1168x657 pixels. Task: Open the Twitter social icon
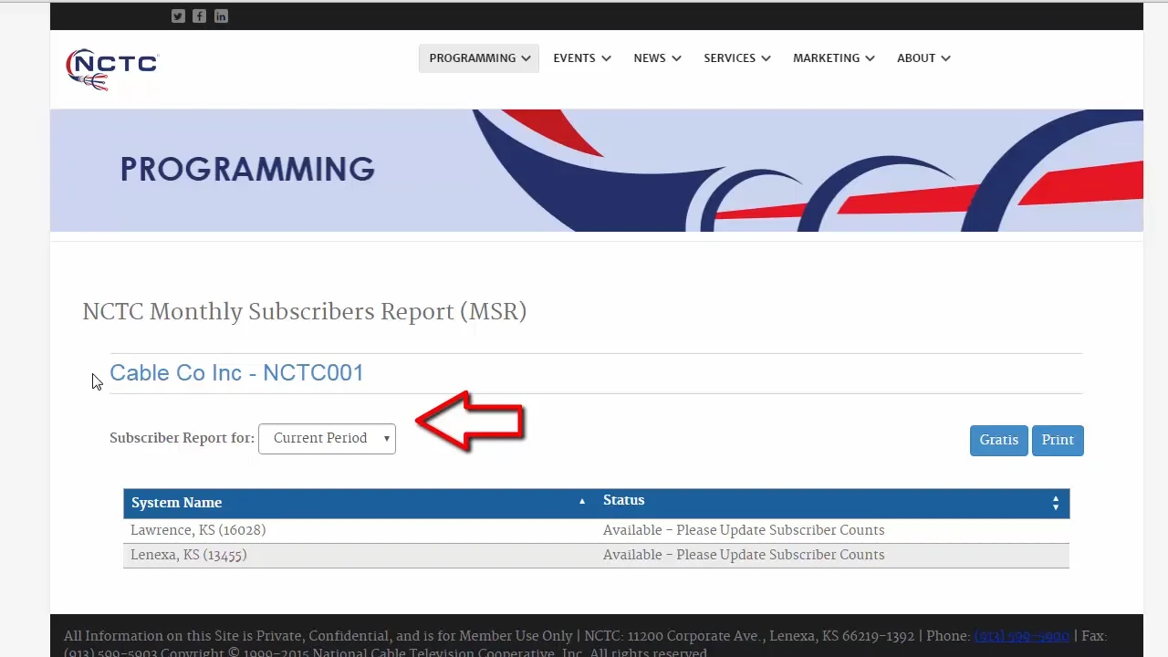tap(178, 16)
